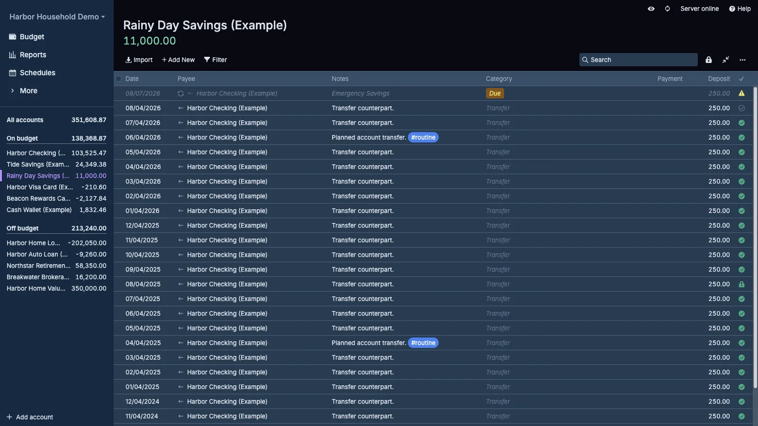Click #routine tag on 04/04/2025 row
This screenshot has height=426, width=758.
423,343
